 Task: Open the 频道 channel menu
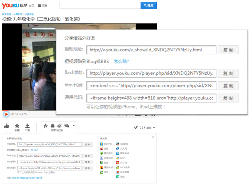42,6
